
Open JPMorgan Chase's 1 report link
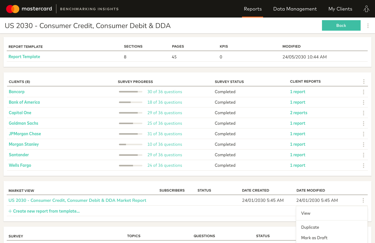(x=298, y=134)
